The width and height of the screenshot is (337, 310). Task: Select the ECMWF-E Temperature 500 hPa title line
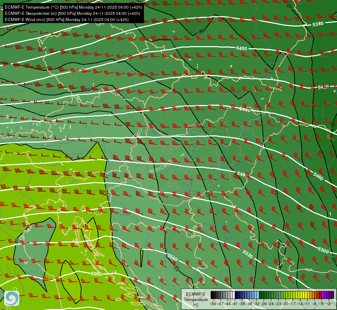(73, 7)
